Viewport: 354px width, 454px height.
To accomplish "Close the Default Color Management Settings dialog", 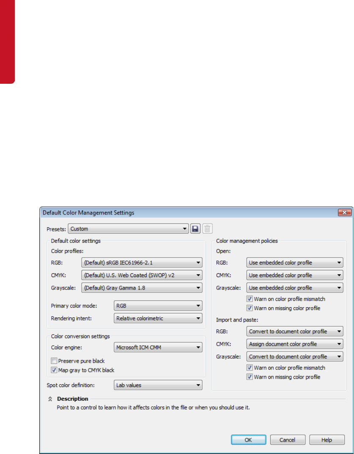I will [x=344, y=212].
